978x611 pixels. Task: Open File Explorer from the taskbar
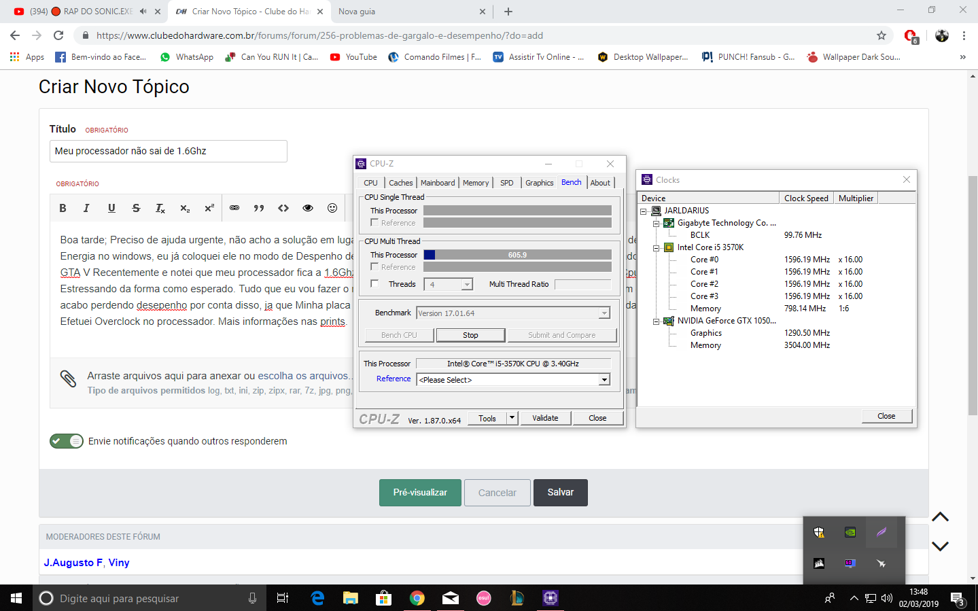[x=351, y=598]
